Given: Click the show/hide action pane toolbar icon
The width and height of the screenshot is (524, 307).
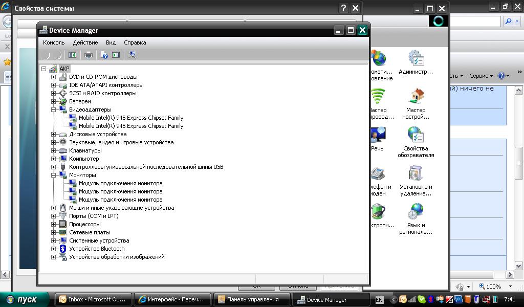Looking at the screenshot, I should 116,55.
